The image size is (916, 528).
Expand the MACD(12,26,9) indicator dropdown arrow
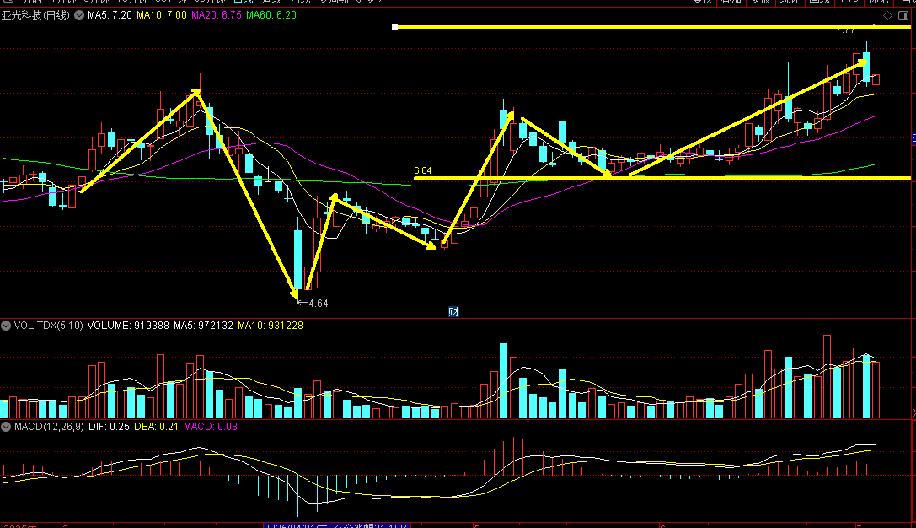click(x=6, y=427)
